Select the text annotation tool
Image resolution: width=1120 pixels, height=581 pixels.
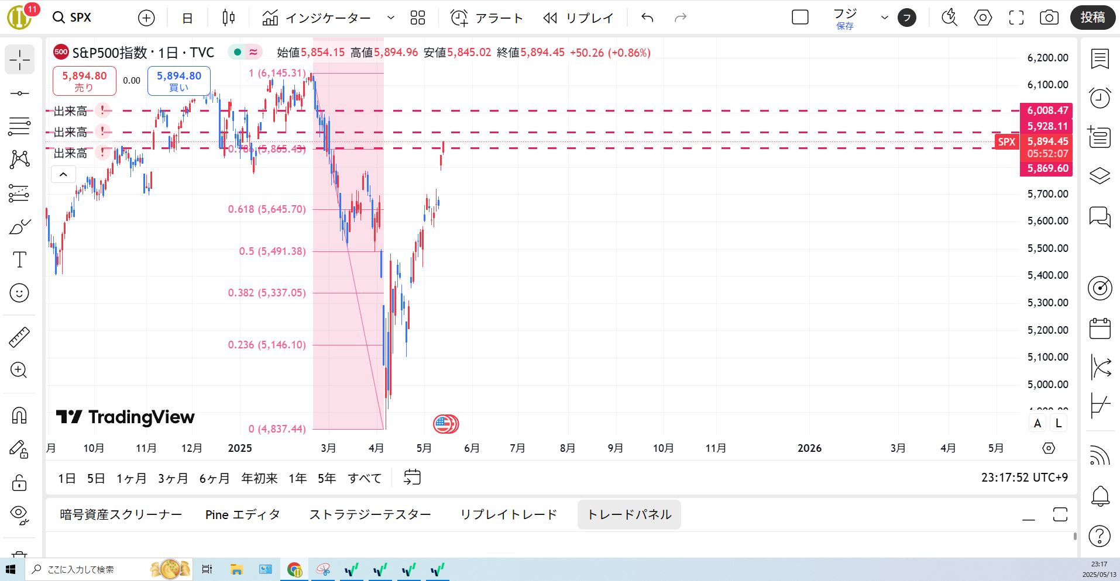pyautogui.click(x=19, y=260)
